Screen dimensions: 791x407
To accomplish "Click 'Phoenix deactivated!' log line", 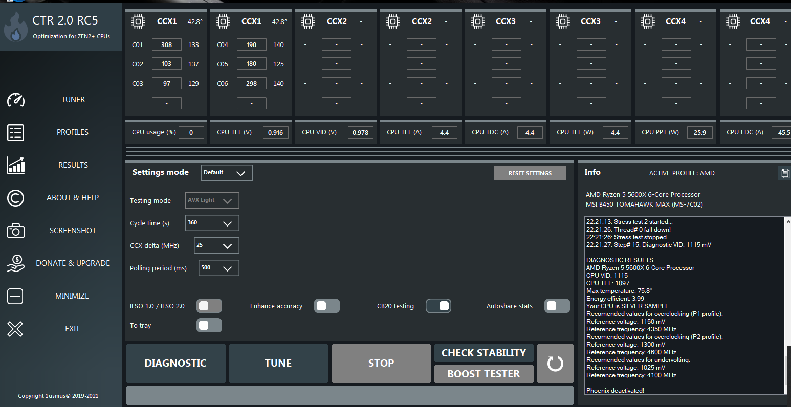I will coord(615,390).
